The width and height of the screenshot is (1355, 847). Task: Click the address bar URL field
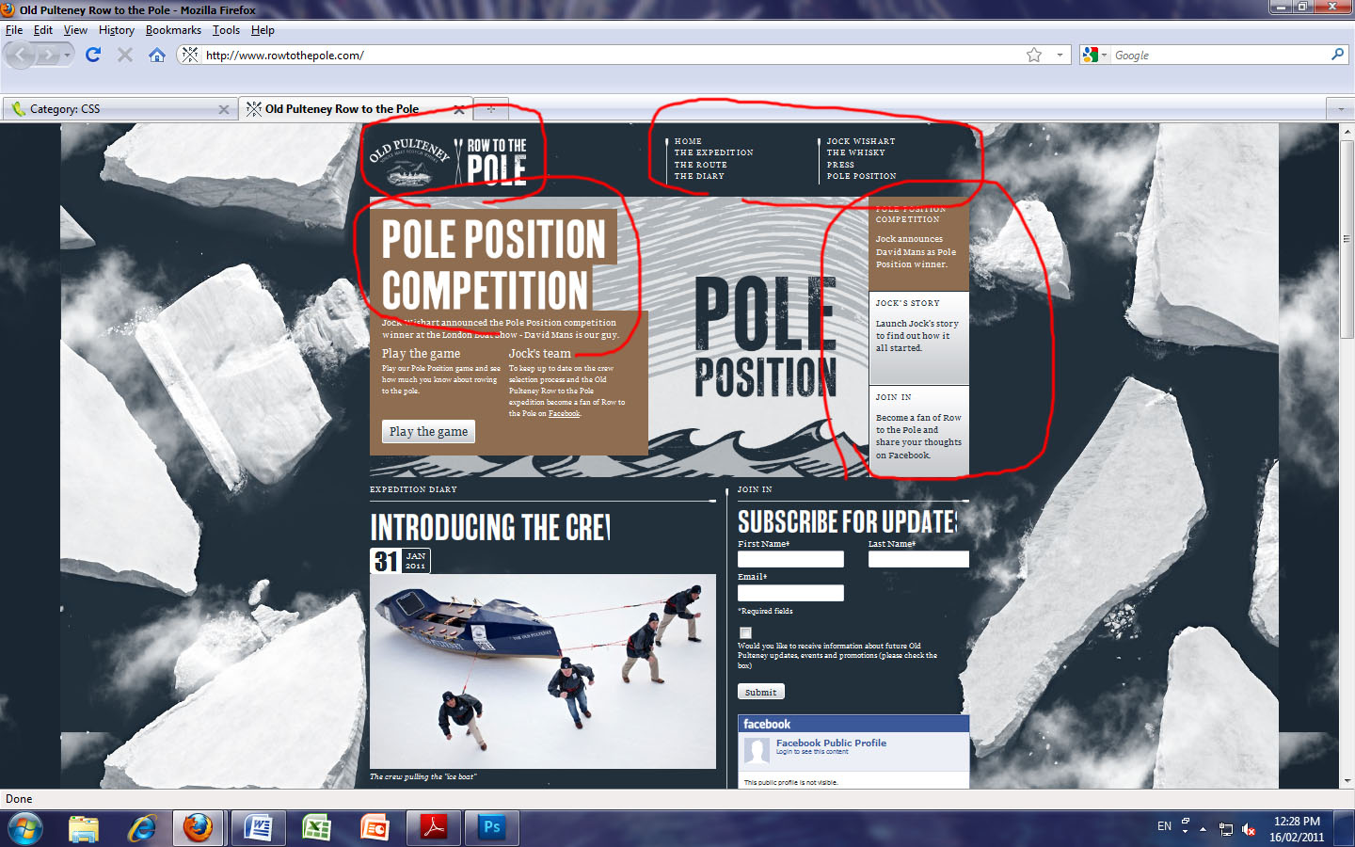[x=612, y=56]
